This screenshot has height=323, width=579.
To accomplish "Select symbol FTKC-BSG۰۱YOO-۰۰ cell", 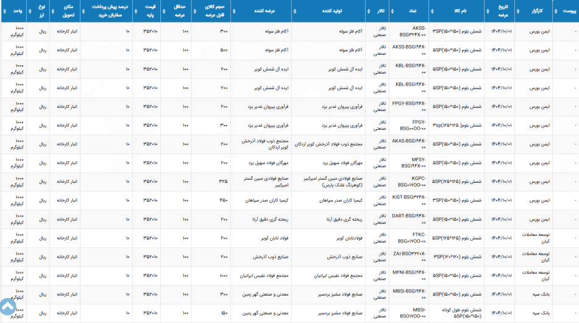I will pyautogui.click(x=409, y=238).
